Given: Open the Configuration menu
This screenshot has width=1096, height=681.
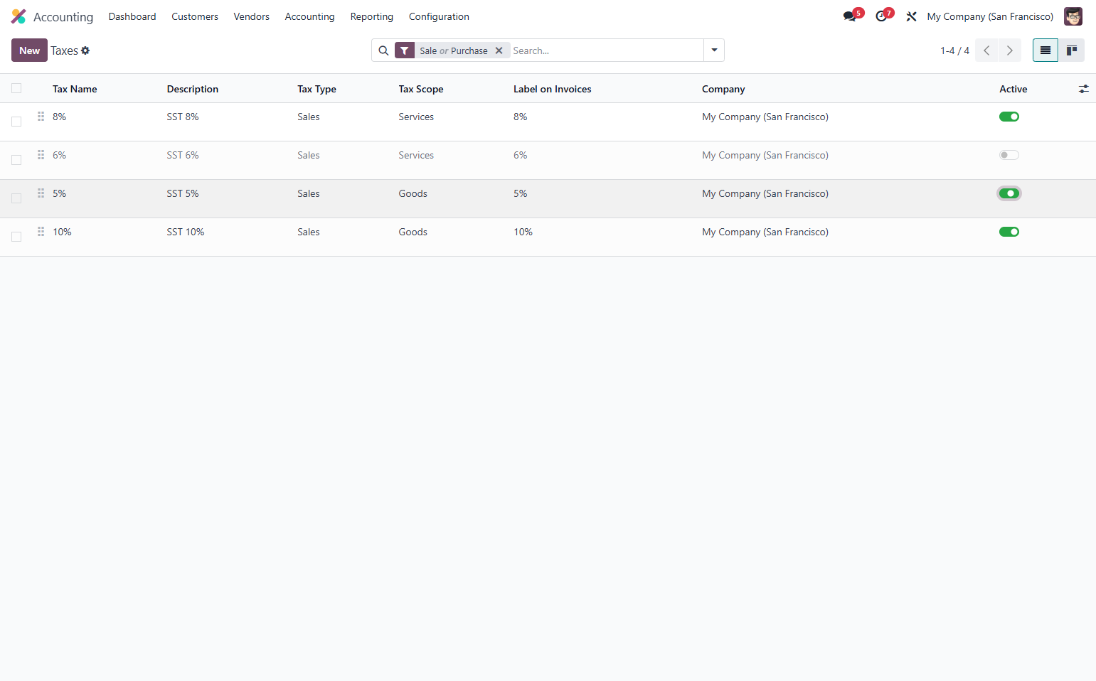Looking at the screenshot, I should pyautogui.click(x=439, y=16).
